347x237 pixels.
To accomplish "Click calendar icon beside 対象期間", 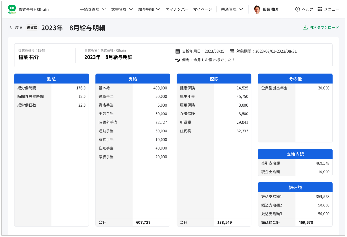I will (232, 51).
